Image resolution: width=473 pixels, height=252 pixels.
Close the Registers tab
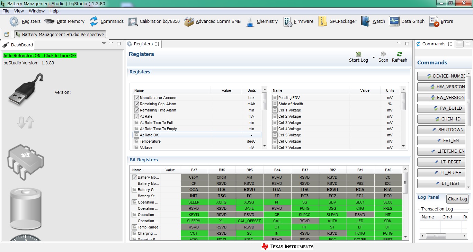point(157,44)
